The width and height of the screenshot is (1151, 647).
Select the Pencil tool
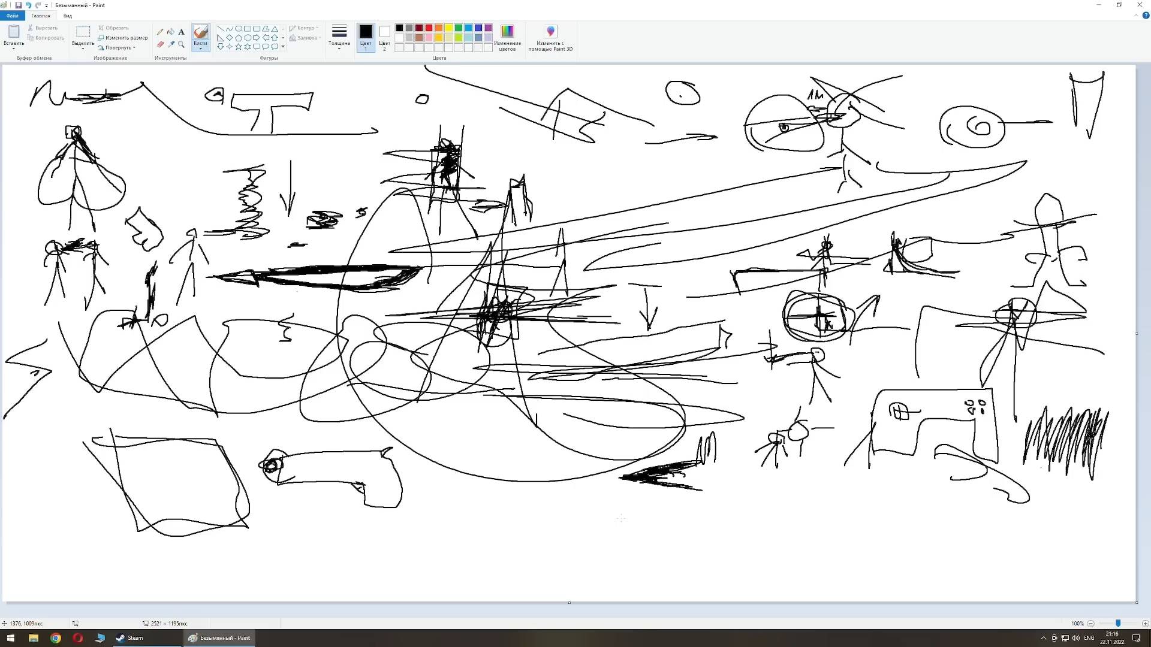[x=160, y=32]
